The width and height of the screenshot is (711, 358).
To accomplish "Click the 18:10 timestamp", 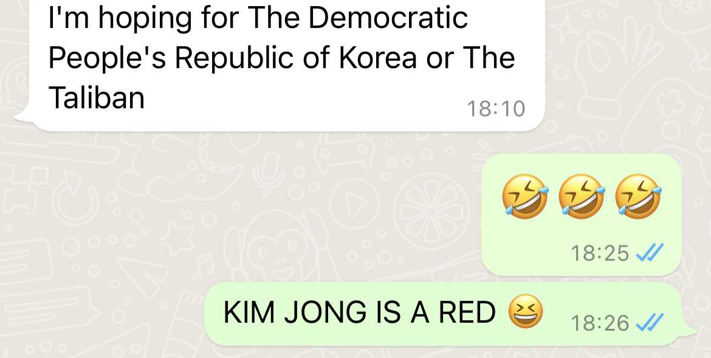I will point(496,109).
